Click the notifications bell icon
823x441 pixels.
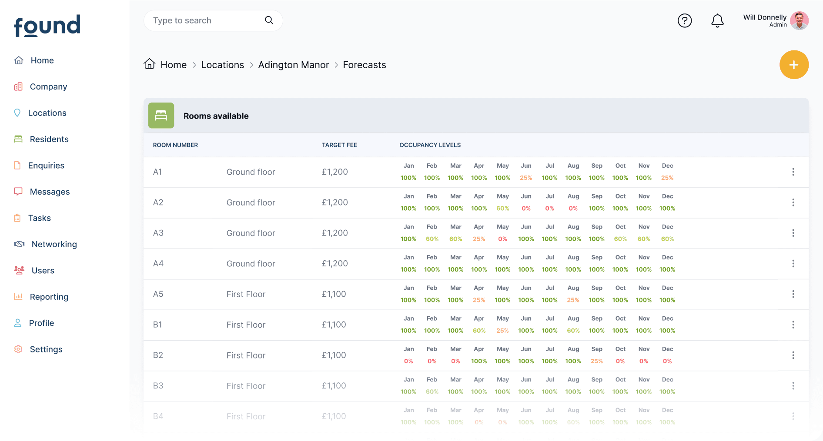(717, 20)
